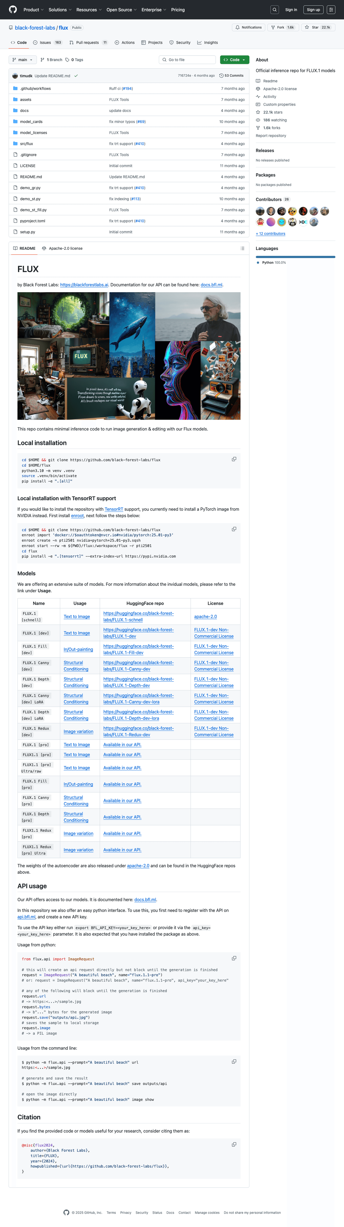Copy the citation BibTeX block

234,1144
